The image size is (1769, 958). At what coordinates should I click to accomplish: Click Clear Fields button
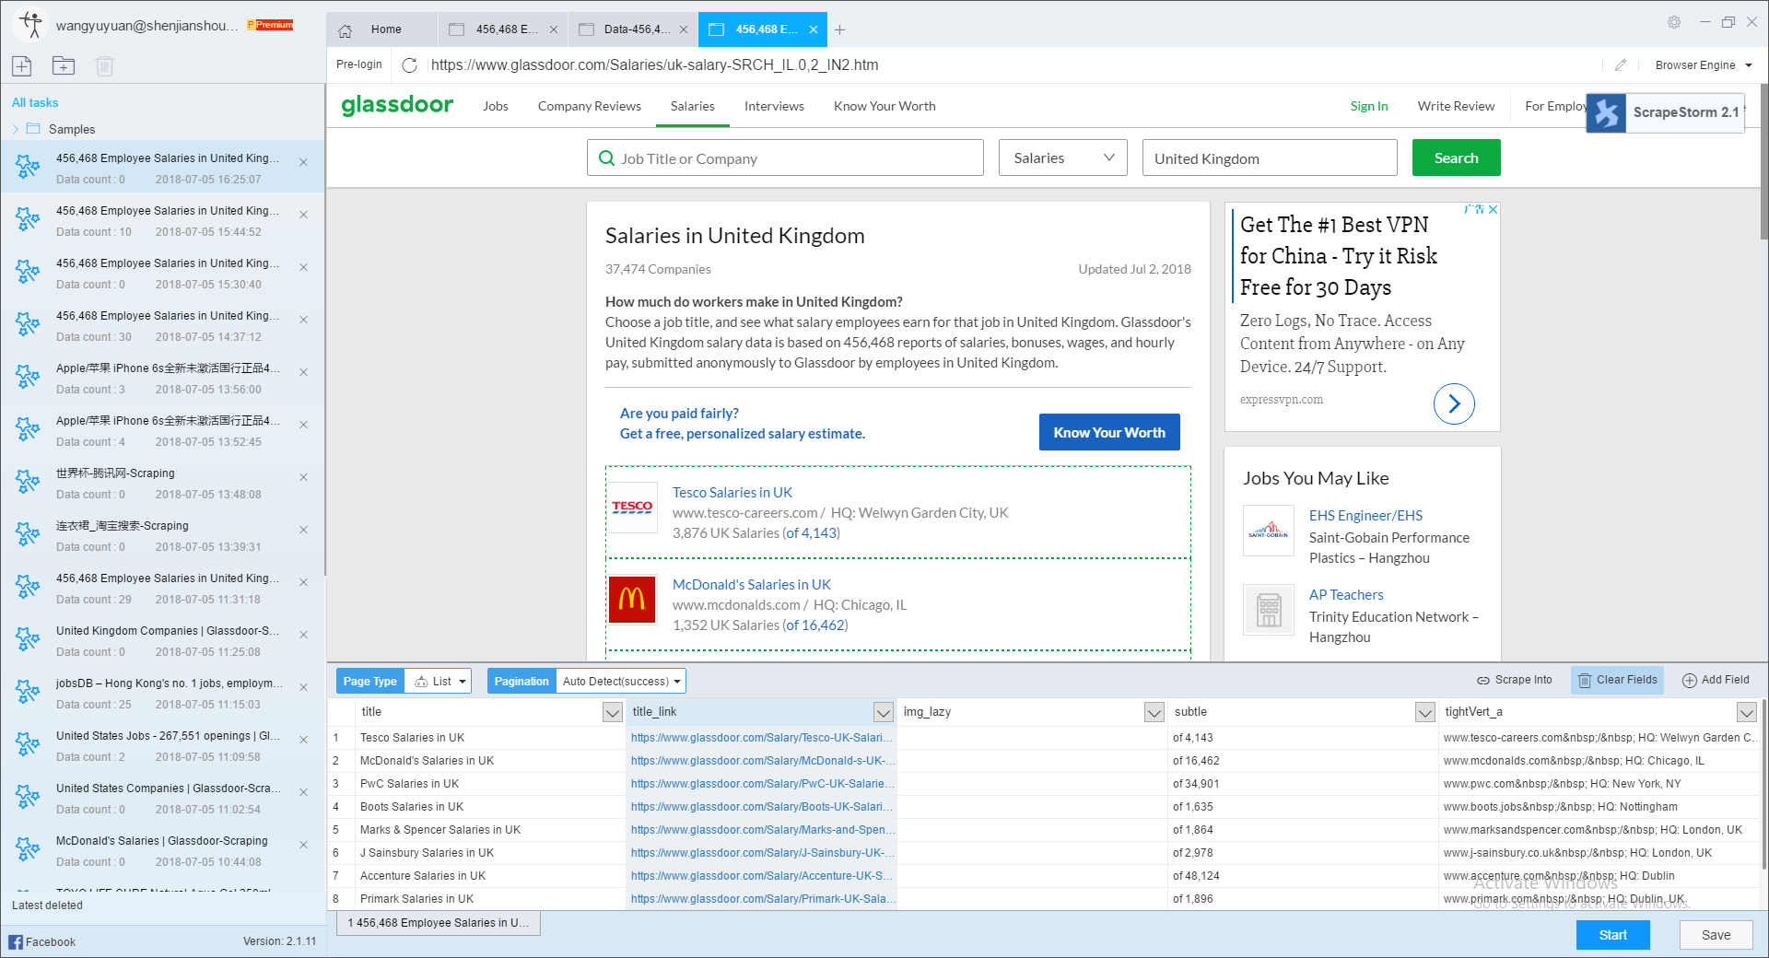coord(1617,680)
